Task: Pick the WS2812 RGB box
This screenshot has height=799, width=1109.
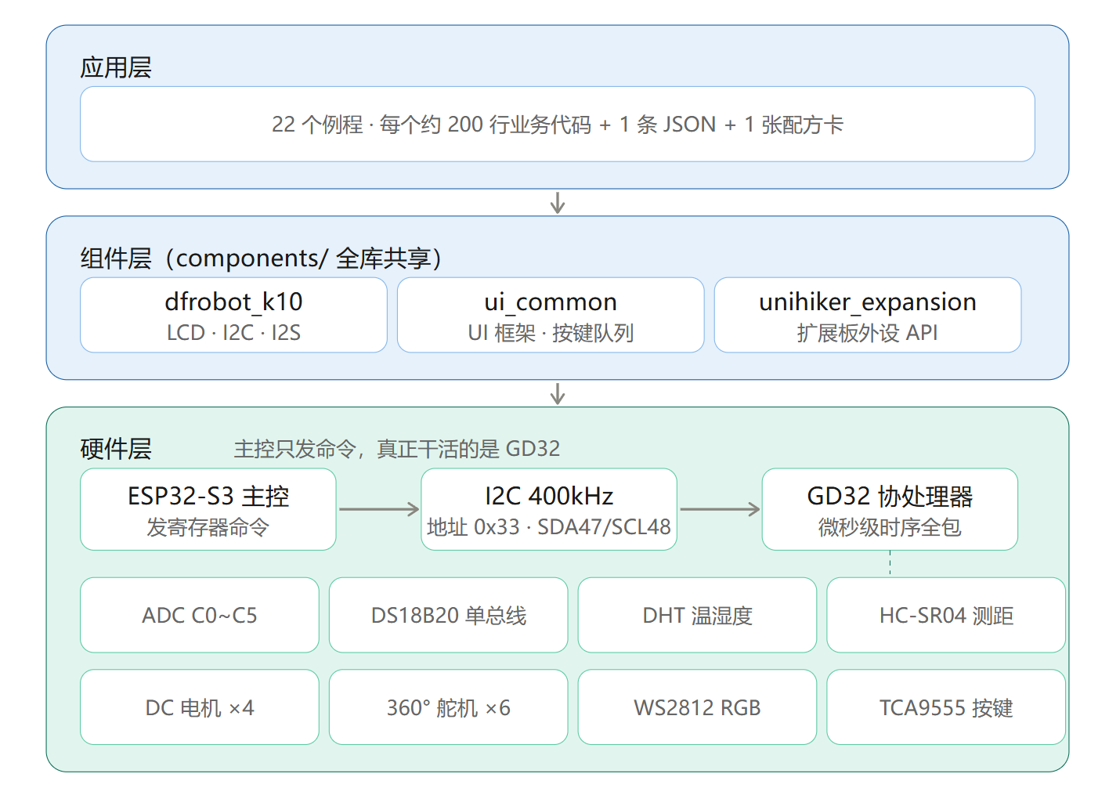Action: (x=697, y=707)
